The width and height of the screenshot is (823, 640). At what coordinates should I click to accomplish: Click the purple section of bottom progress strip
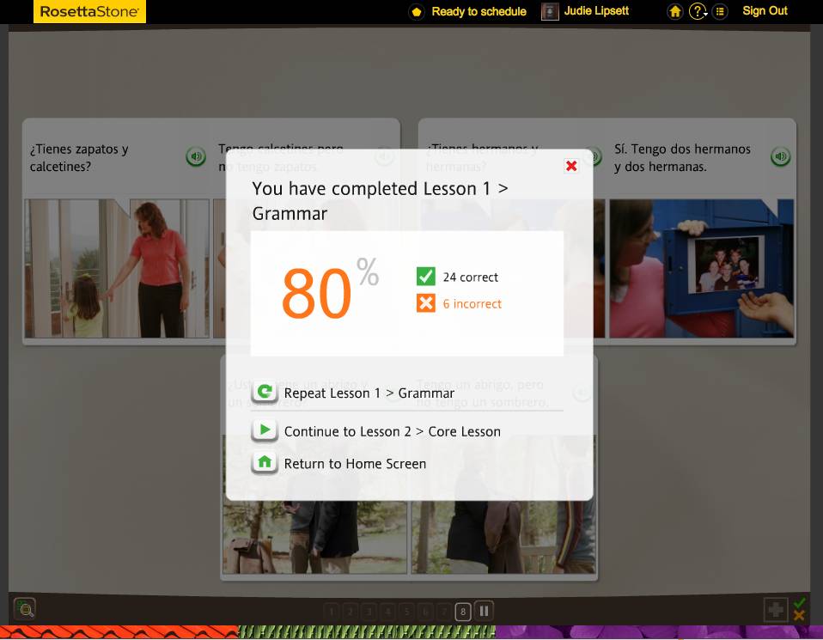659,632
